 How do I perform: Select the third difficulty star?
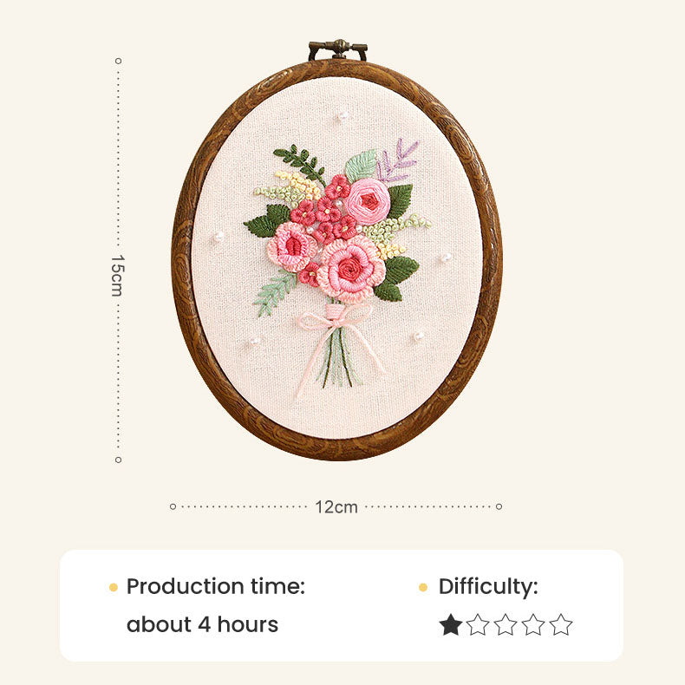[x=506, y=624]
